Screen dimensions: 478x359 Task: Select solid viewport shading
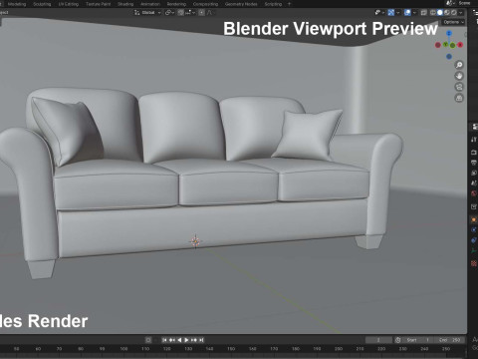click(x=440, y=13)
